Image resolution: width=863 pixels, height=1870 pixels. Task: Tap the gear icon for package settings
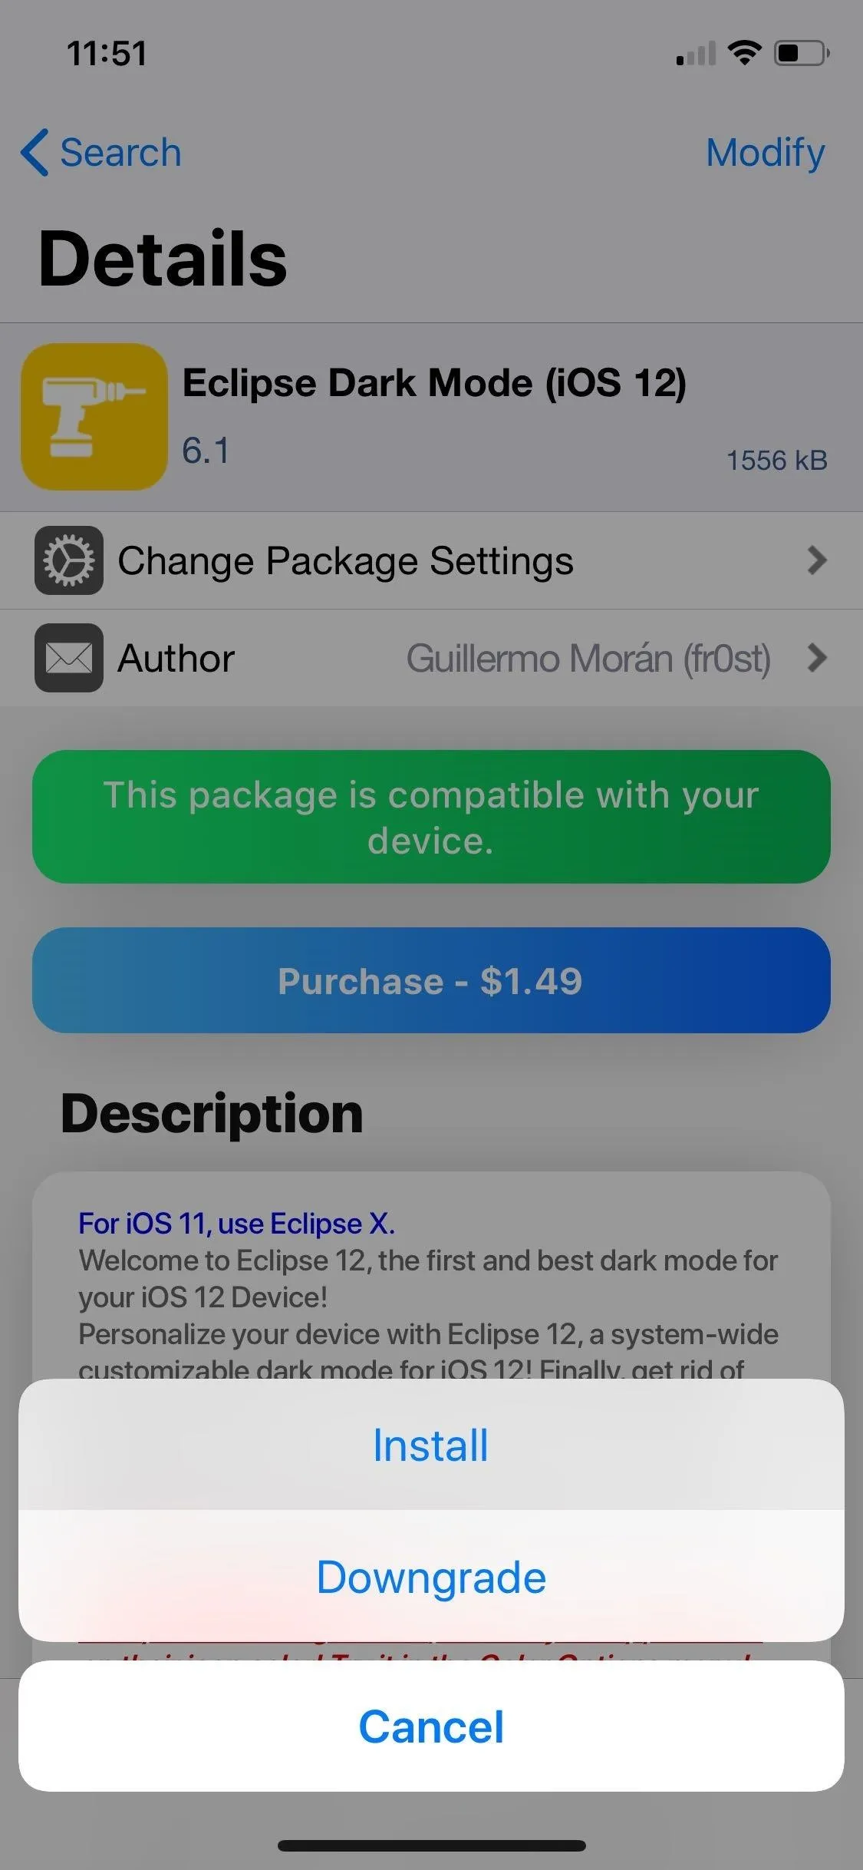tap(69, 560)
